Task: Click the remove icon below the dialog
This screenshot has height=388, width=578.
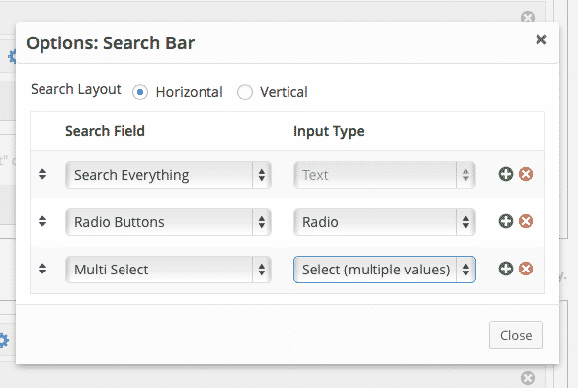Action: click(x=528, y=378)
